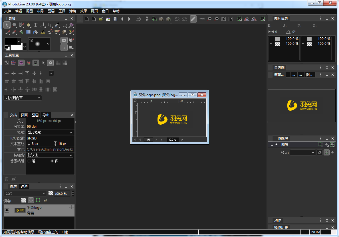Open the 对齐到内容 dropdown
339x237 pixels.
coord(23,98)
